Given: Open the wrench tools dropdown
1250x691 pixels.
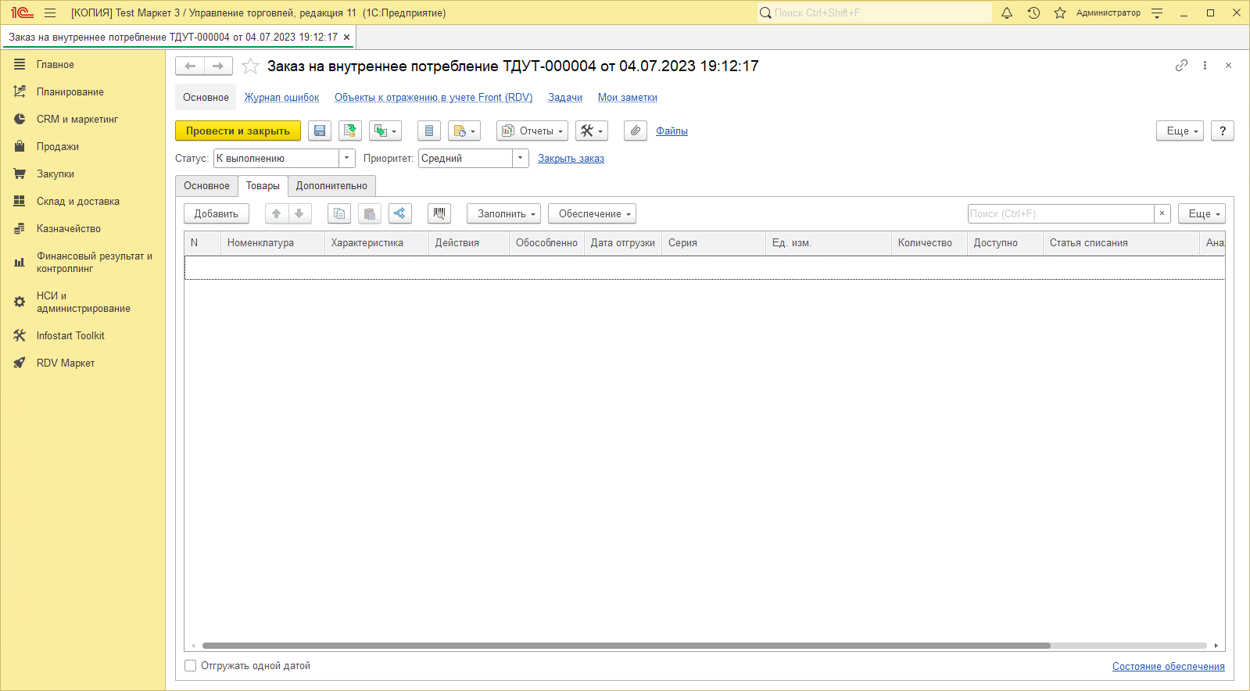Looking at the screenshot, I should (592, 131).
